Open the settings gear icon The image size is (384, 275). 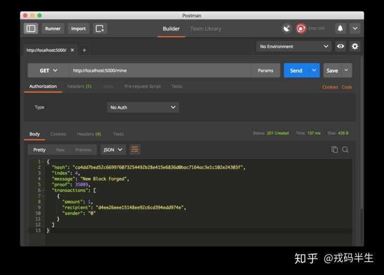click(x=355, y=46)
